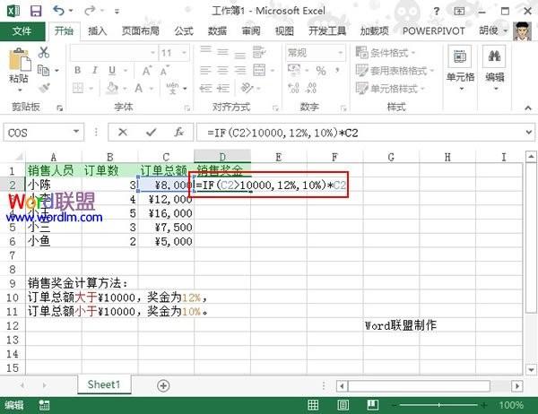
Task: Click the Wrap Text icon
Action: (259, 53)
